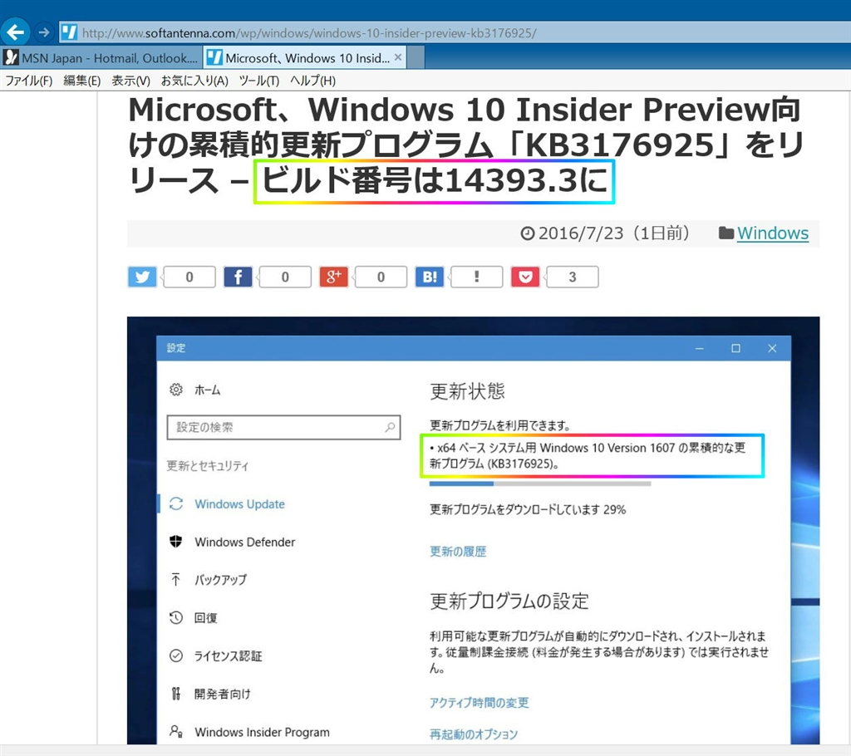The image size is (851, 756).
Task: Open the blank new tab button
Action: tap(416, 57)
